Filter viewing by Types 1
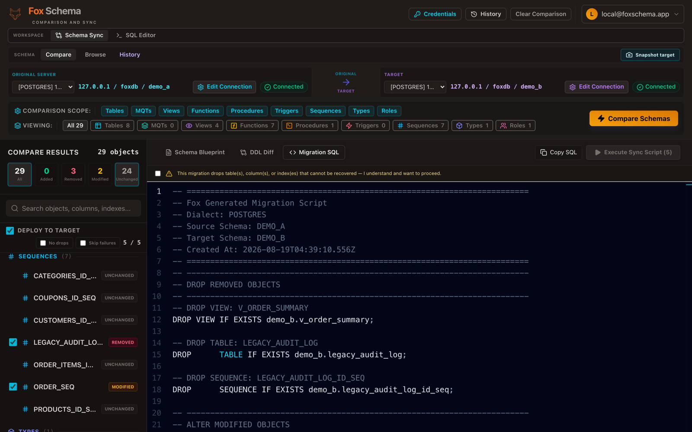 [472, 126]
